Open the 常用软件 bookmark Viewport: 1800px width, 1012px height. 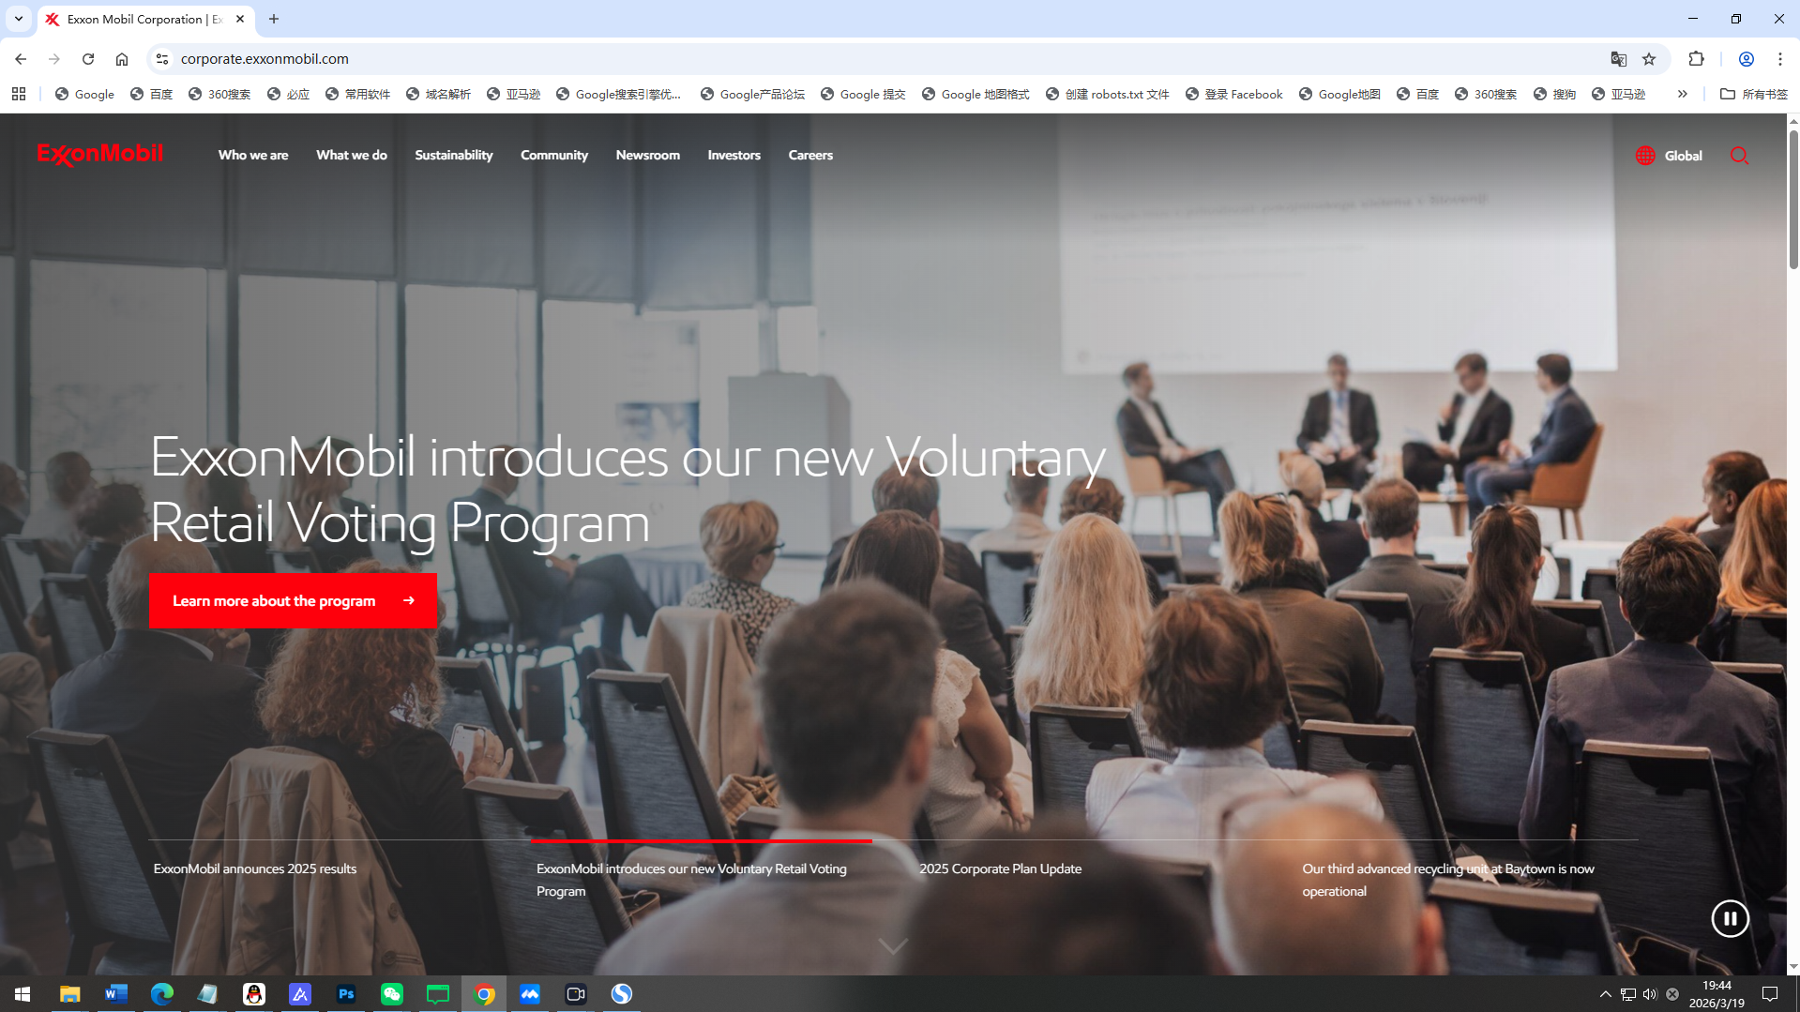tap(357, 94)
